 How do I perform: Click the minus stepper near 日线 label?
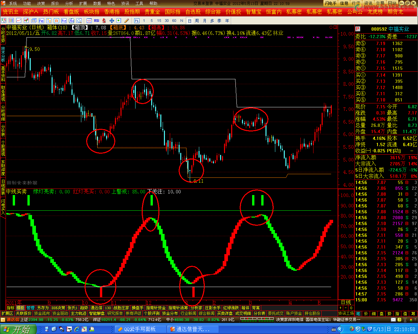(346, 308)
